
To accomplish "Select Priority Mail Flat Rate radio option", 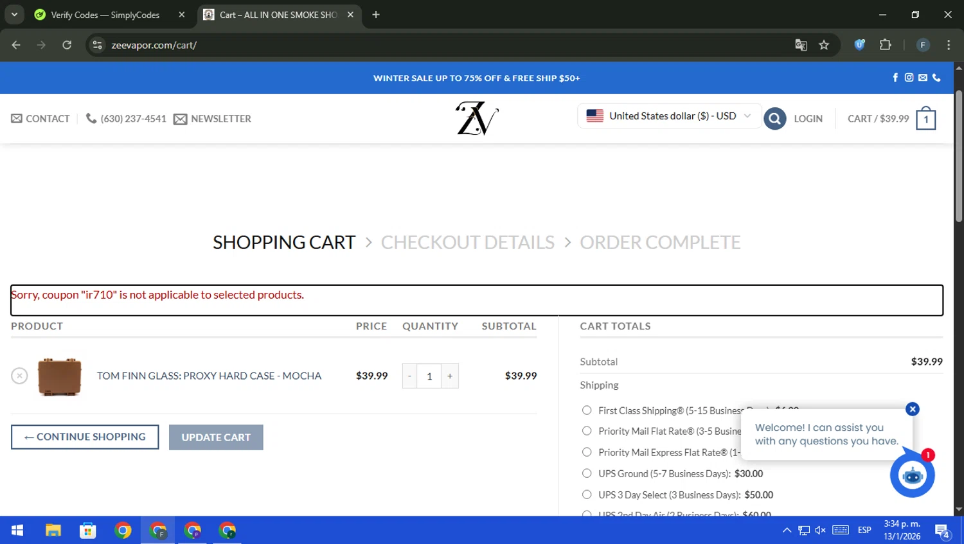I will 587,431.
